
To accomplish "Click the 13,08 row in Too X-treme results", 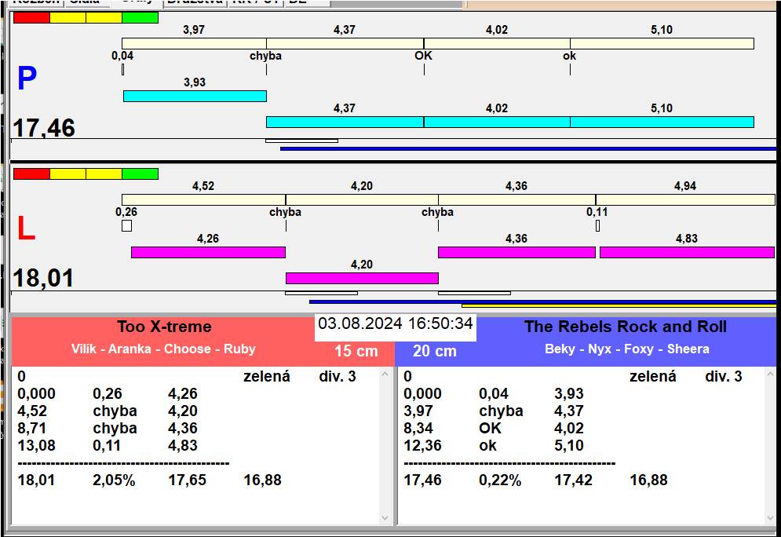I will pos(108,445).
